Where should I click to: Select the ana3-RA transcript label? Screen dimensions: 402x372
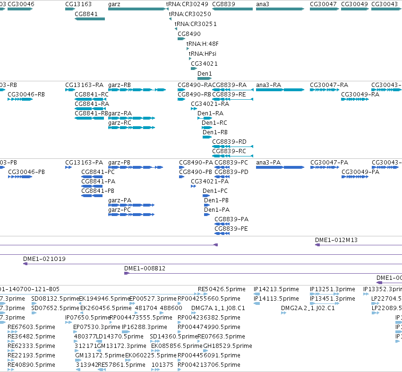click(x=268, y=85)
